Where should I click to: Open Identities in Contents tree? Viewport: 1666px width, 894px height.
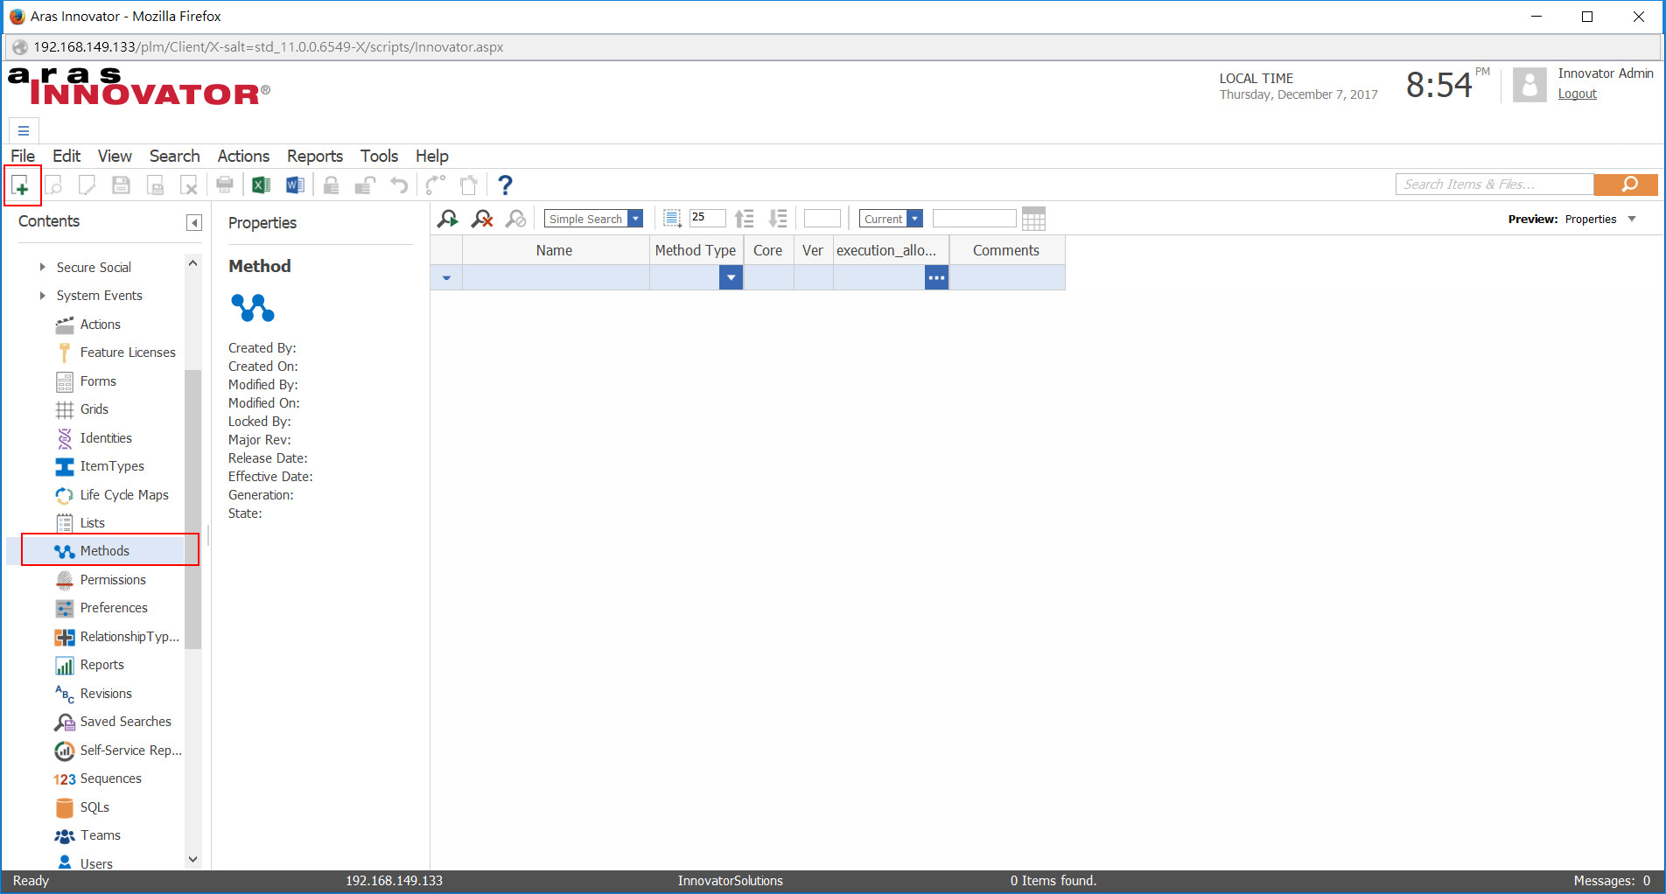click(x=106, y=438)
